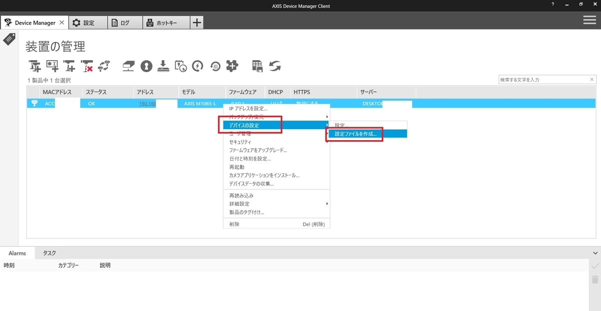601x311 pixels.
Task: Click the assign IP address toolbar icon
Action: [129, 66]
